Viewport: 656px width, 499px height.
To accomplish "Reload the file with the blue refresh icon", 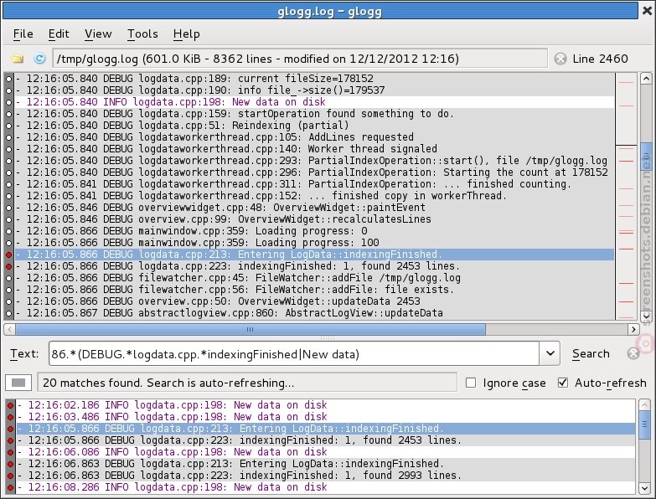I will click(39, 58).
